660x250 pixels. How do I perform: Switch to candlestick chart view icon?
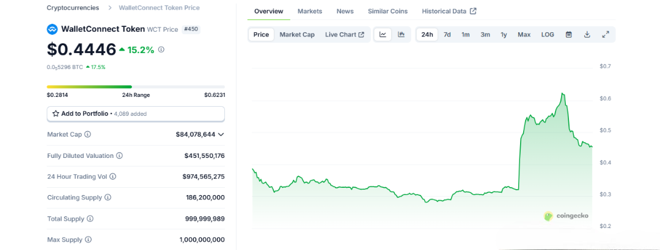coord(401,35)
